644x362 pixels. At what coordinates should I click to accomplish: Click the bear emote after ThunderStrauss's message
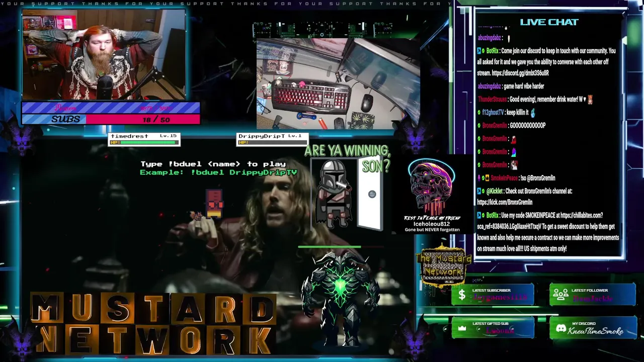[590, 100]
